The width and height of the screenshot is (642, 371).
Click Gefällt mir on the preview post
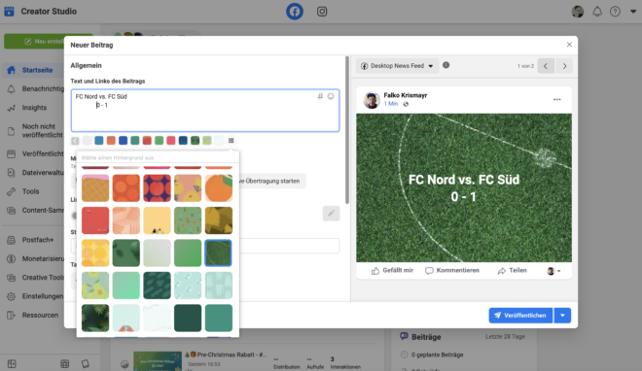tap(392, 271)
